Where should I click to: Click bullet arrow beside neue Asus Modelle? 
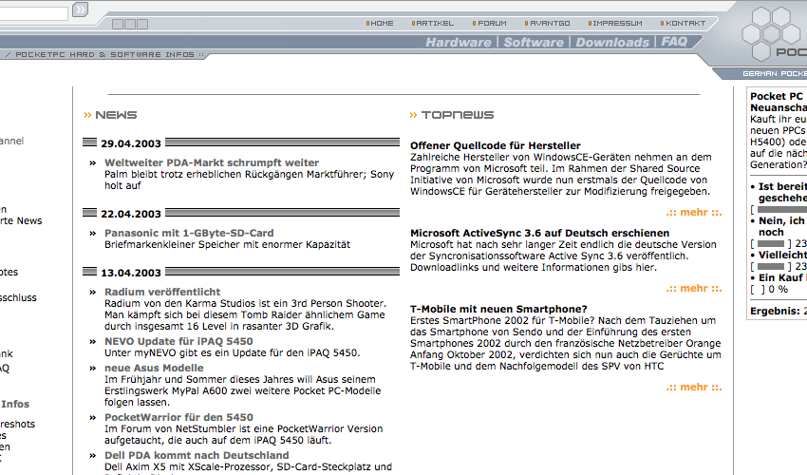click(x=93, y=369)
